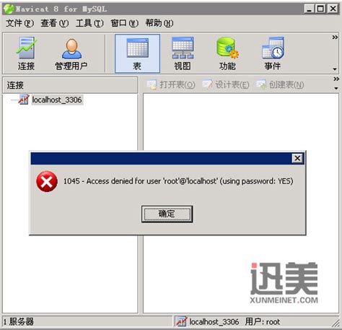The width and height of the screenshot is (342, 330).
Task: Select localhost_3306 connection in tree
Action: (57, 100)
